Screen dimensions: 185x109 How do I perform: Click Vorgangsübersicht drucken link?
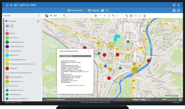click(x=75, y=85)
